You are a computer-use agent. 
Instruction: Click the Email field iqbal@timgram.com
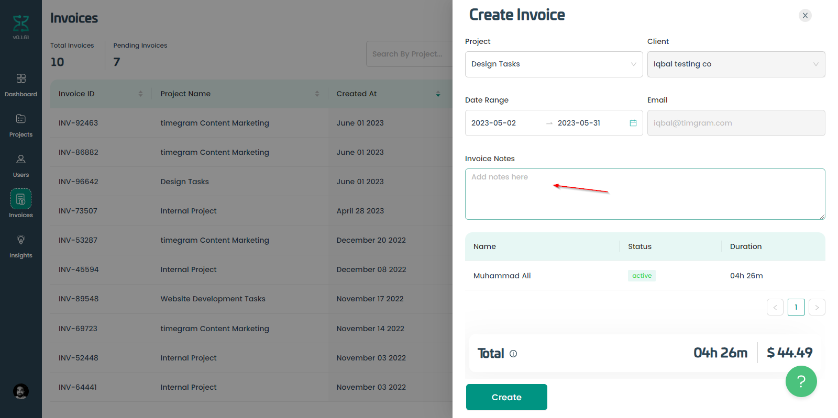(x=736, y=123)
